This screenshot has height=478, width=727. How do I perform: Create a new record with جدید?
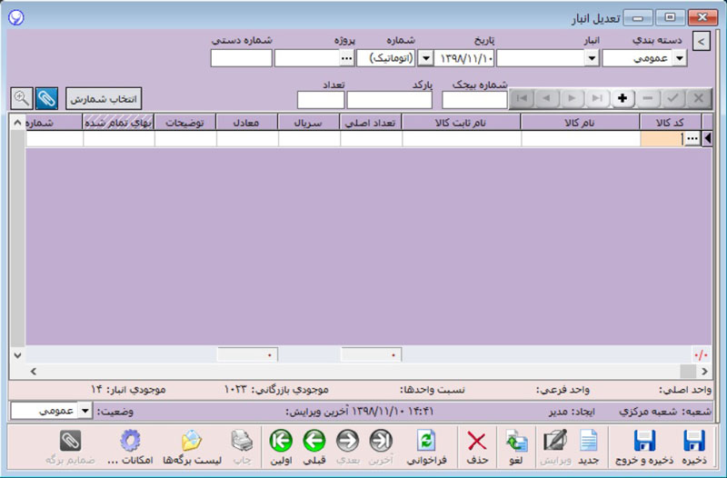(x=589, y=443)
